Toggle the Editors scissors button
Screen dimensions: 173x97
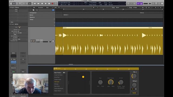(x=30, y=4)
